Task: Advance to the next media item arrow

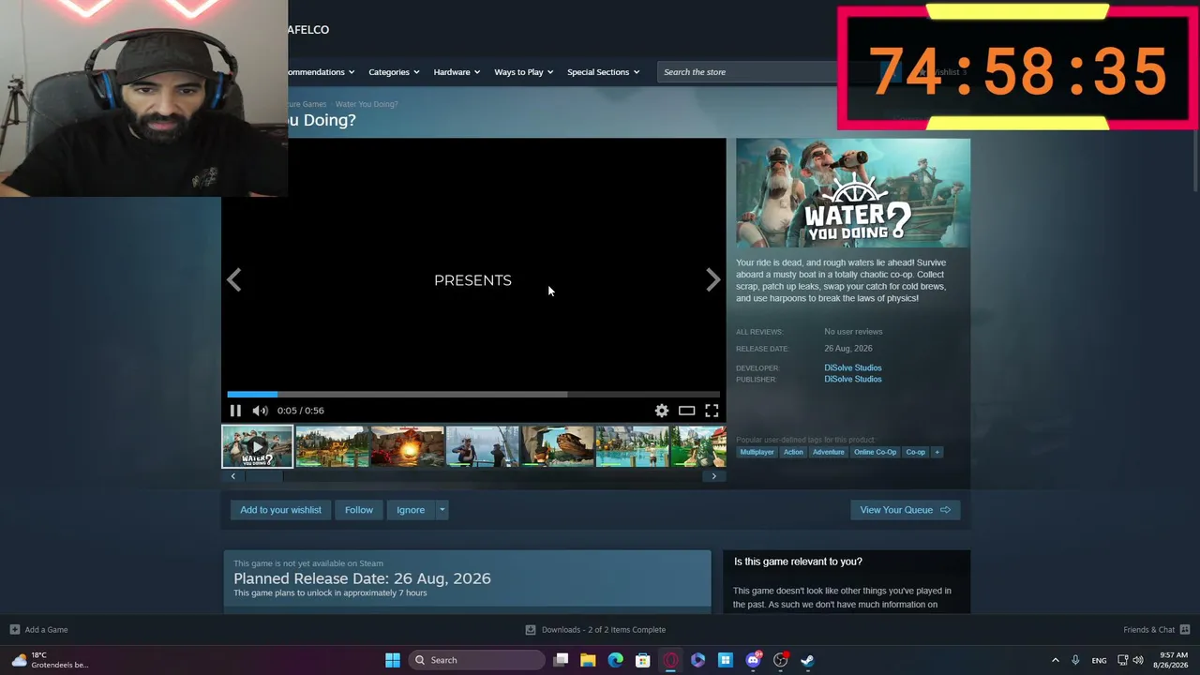Action: (713, 279)
